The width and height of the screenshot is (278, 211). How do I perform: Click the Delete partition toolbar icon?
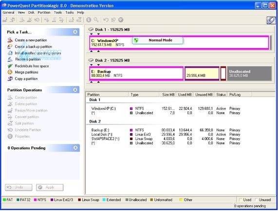tap(29, 20)
